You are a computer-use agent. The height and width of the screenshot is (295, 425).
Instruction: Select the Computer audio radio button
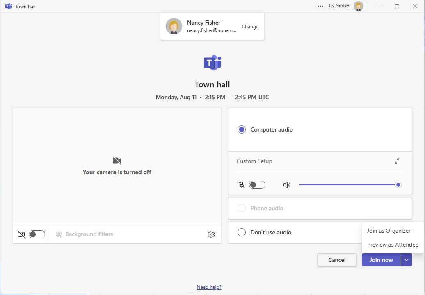(242, 129)
